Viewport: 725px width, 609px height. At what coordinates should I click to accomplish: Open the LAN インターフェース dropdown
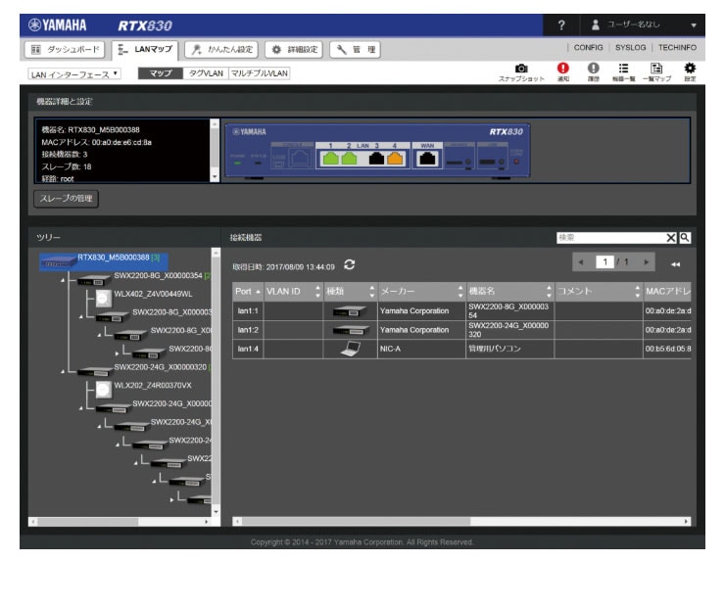pos(74,73)
